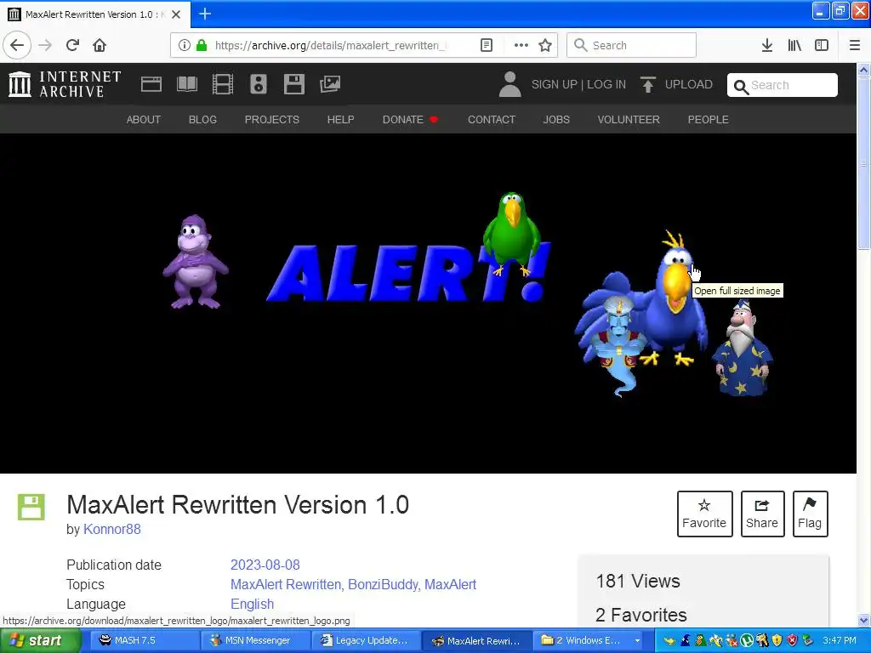Open the BonziBuddy topic link
Screen dimensions: 871x653
(384, 584)
